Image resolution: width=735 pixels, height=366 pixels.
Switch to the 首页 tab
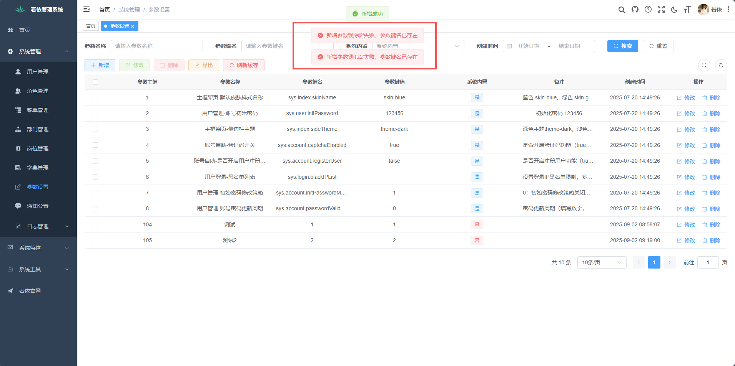point(91,26)
